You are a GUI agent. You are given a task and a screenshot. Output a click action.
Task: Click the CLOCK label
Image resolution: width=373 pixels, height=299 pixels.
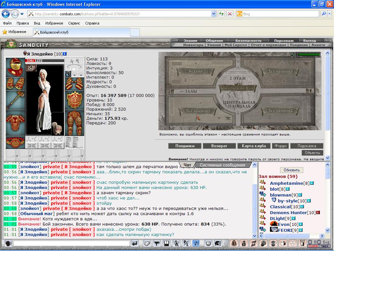(x=313, y=246)
